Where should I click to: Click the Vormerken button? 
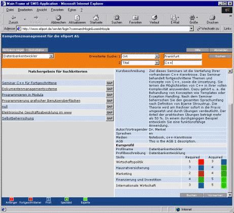[x=215, y=195]
